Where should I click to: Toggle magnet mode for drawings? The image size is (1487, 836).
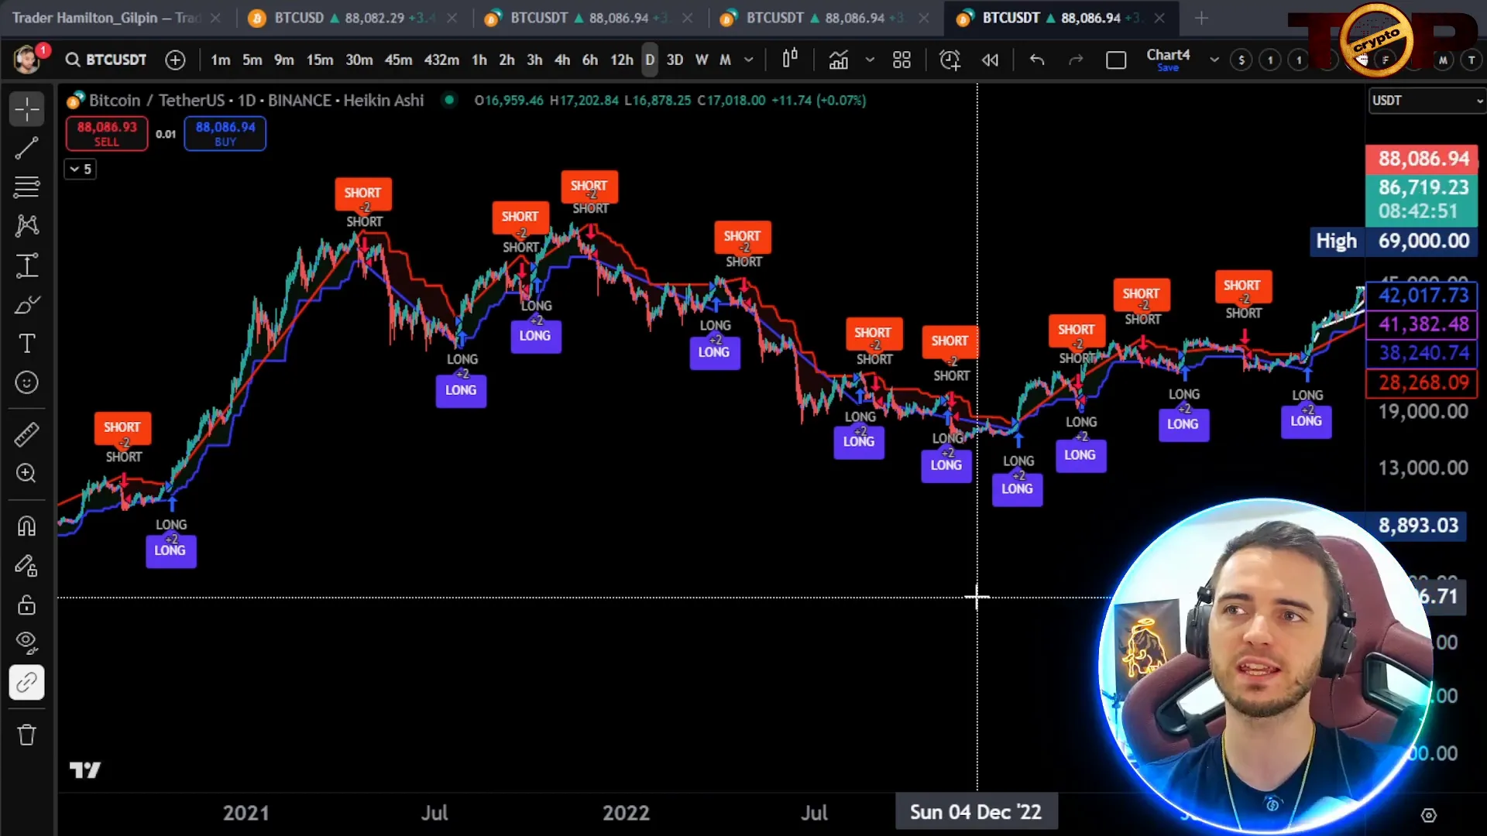pos(26,526)
